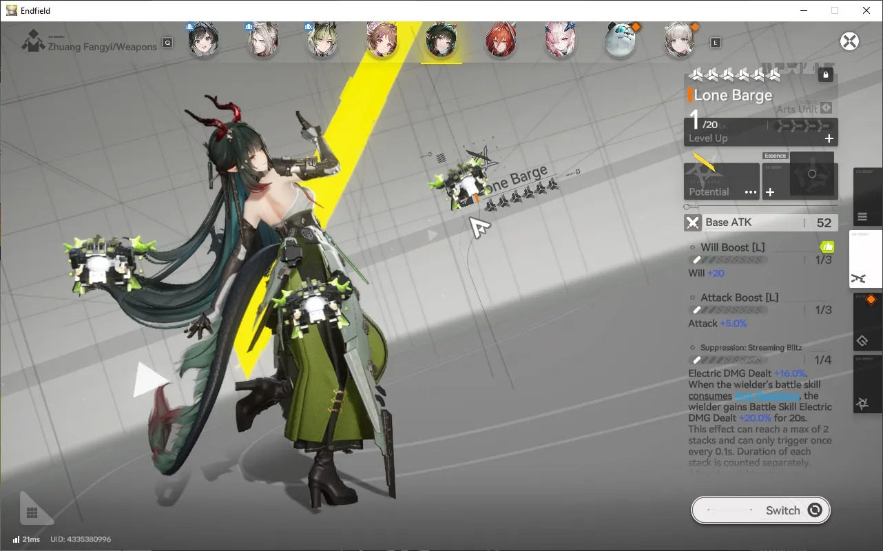Click the 'Attack +5.0%' stat line
This screenshot has width=883, height=551.
click(718, 324)
